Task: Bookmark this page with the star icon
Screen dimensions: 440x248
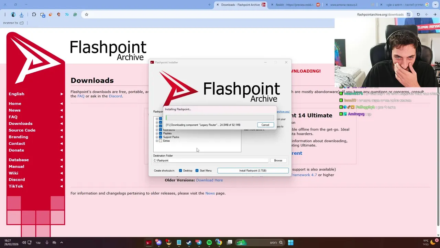Action: coord(87,14)
